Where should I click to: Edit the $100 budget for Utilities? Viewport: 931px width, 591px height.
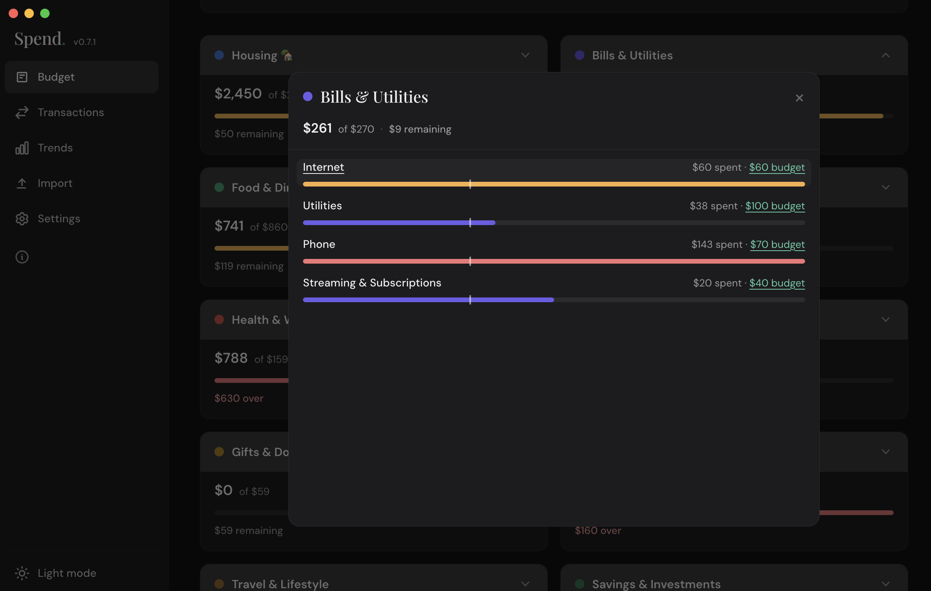coord(775,206)
